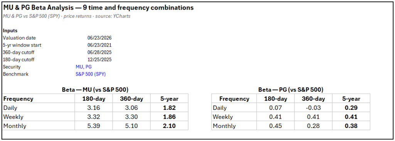395x141 pixels.
Task: Click PG Monthly 360-day beta 0.28
Action: [x=313, y=126]
